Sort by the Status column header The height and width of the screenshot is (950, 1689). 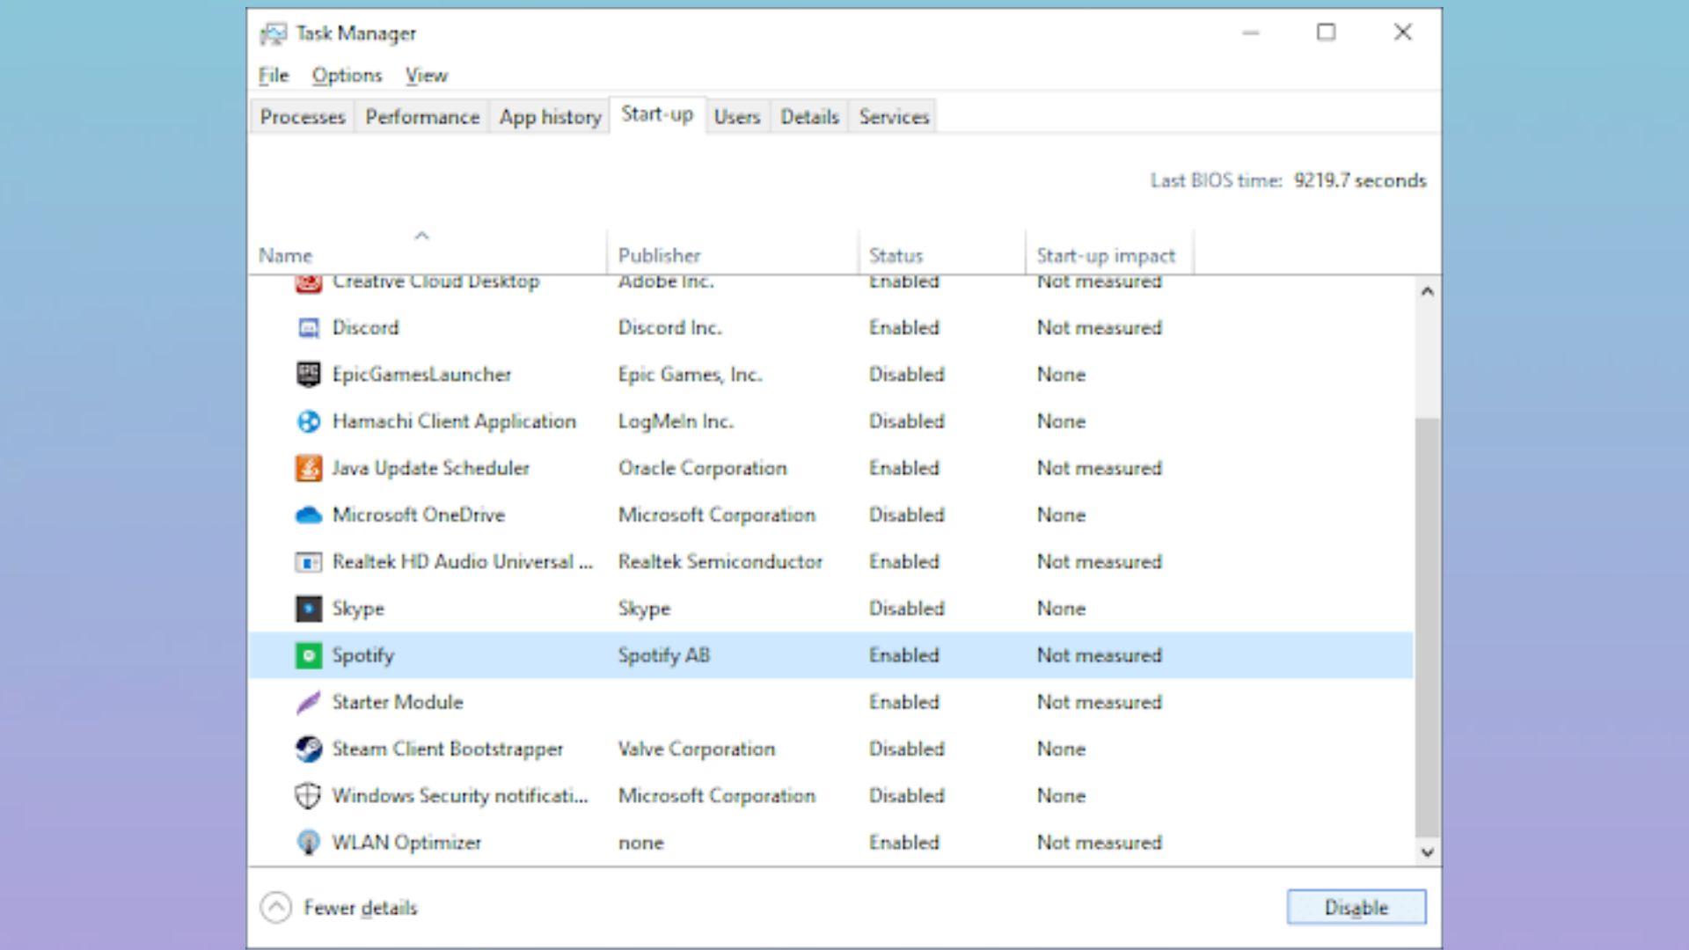(x=941, y=252)
